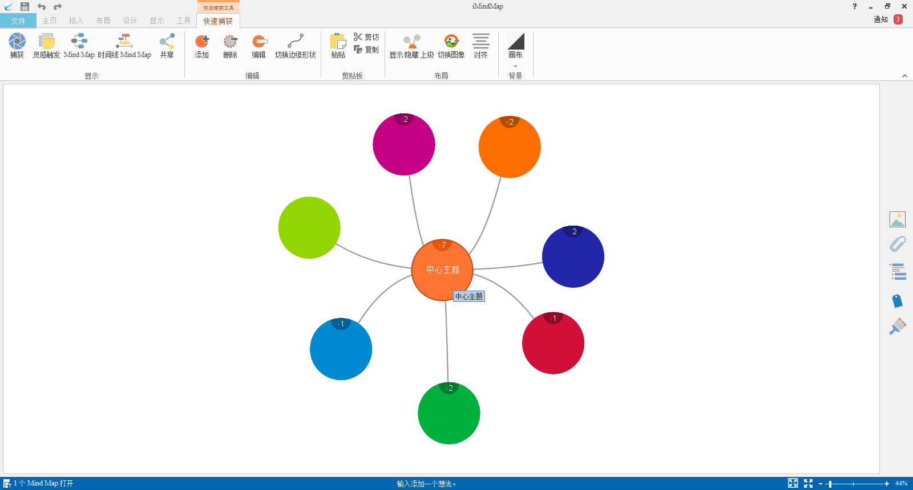Click the 添加 add idea icon
Screen dimensions: 913x490
click(x=202, y=42)
